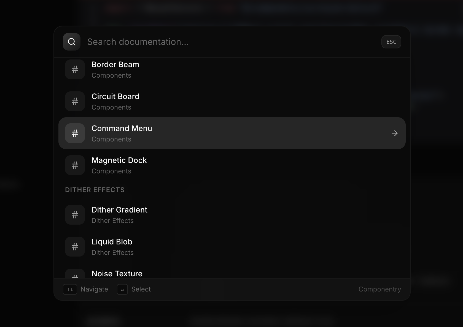Click the hash icon beside Border Beam
The height and width of the screenshot is (327, 463).
pos(75,70)
